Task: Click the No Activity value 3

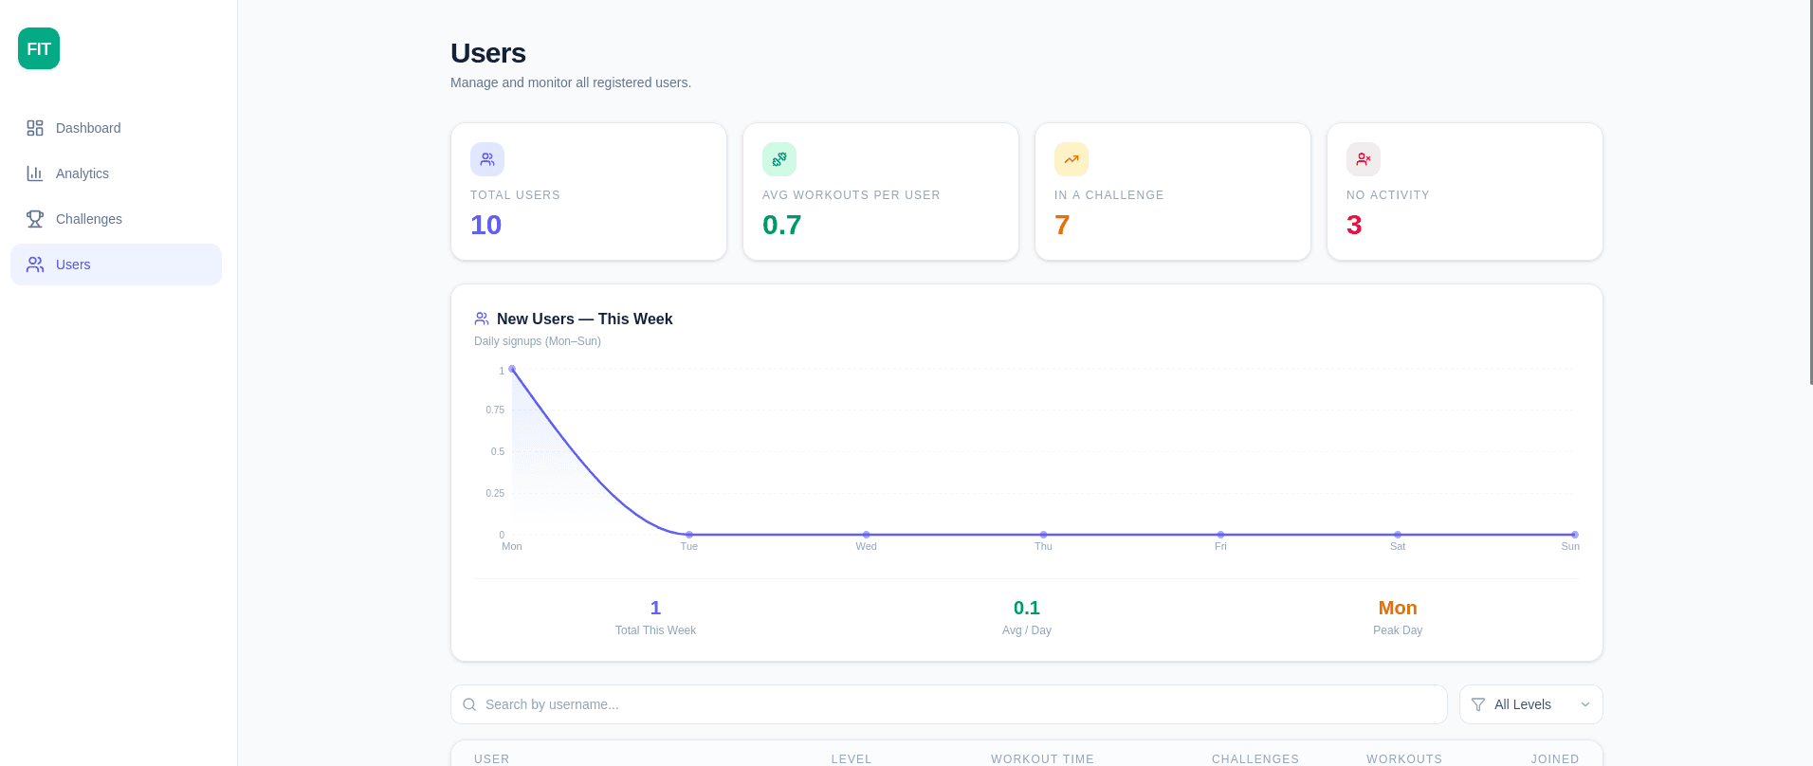Action: click(1354, 225)
